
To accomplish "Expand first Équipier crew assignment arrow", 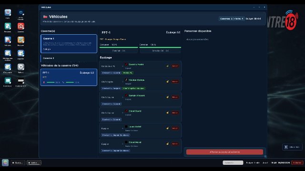I will 122,128.
